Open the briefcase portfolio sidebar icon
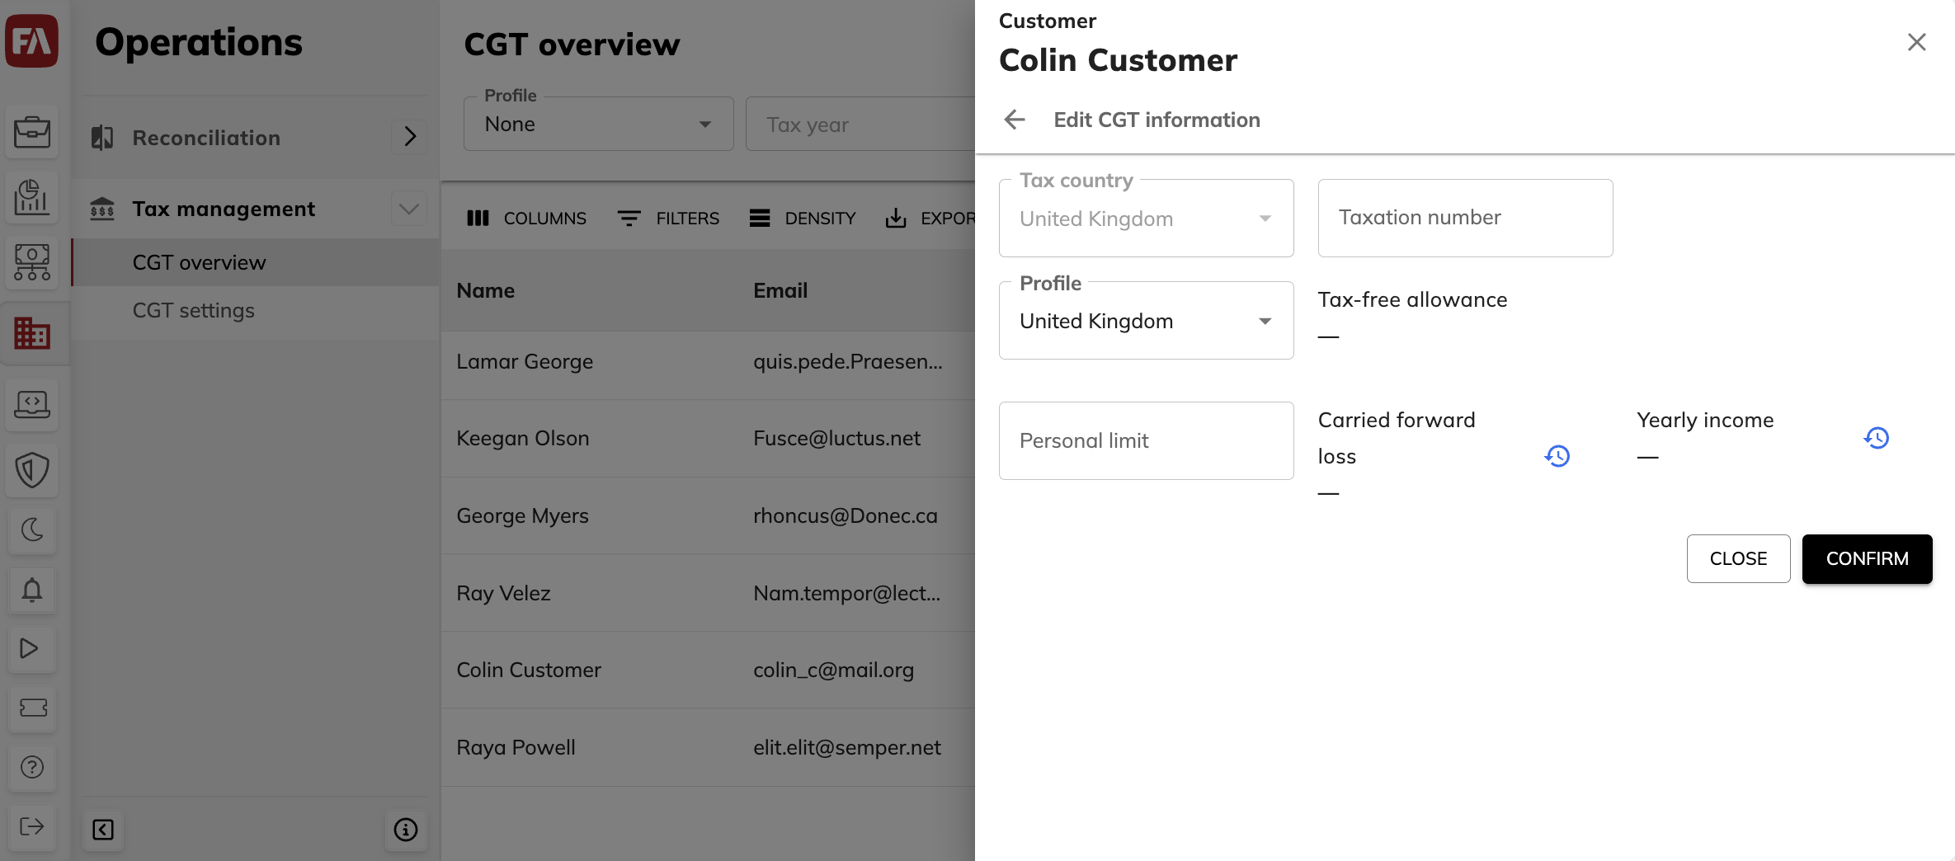 pos(32,131)
